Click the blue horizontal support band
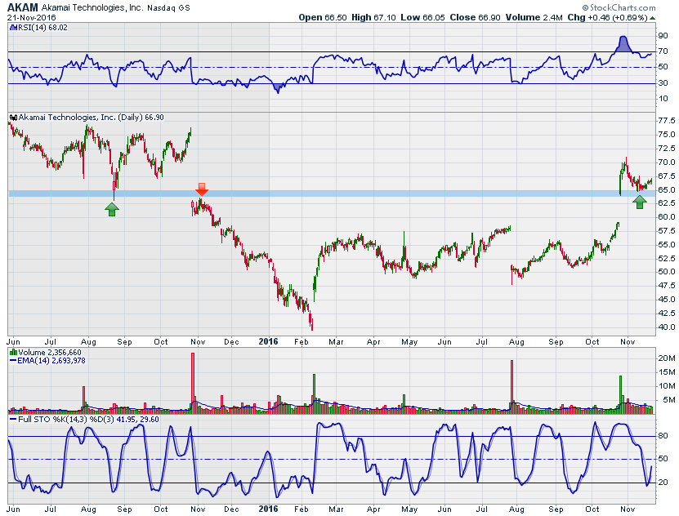The height and width of the screenshot is (516, 679). tap(327, 193)
